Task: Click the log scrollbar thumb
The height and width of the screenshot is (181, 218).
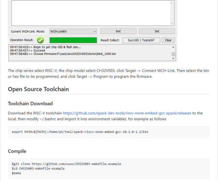Action: 173,54
